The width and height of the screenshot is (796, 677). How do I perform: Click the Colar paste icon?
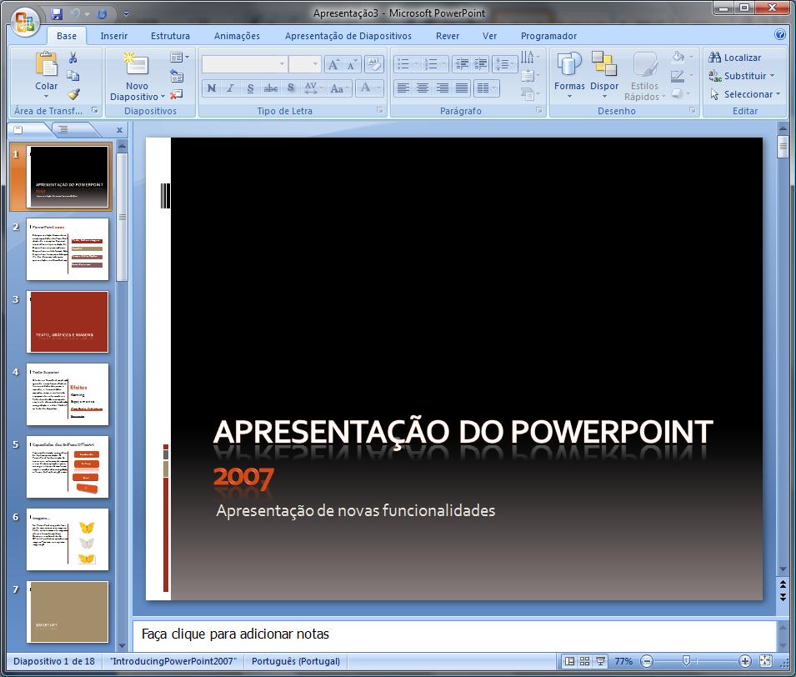click(46, 65)
